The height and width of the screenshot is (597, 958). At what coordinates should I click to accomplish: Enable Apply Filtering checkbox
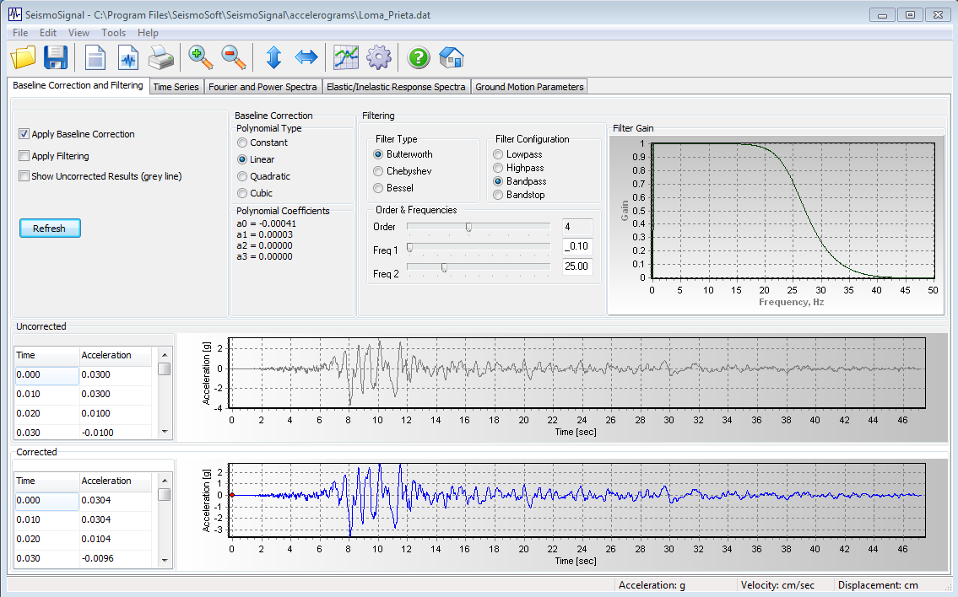(x=24, y=154)
